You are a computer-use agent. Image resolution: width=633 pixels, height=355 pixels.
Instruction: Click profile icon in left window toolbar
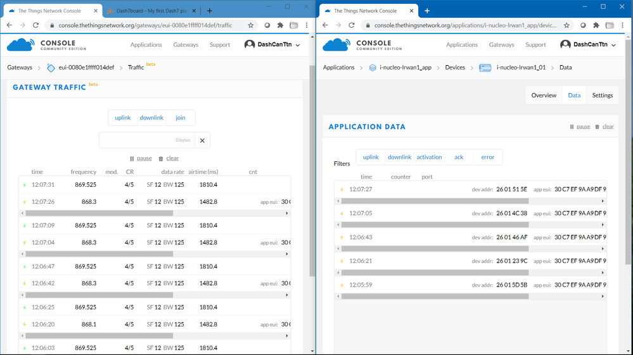(x=294, y=25)
